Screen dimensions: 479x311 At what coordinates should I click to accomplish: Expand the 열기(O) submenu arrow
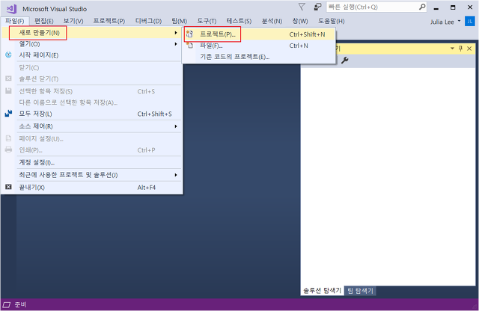pos(176,44)
